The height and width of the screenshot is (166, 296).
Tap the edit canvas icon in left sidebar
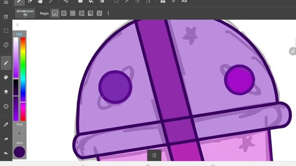[6, 17]
